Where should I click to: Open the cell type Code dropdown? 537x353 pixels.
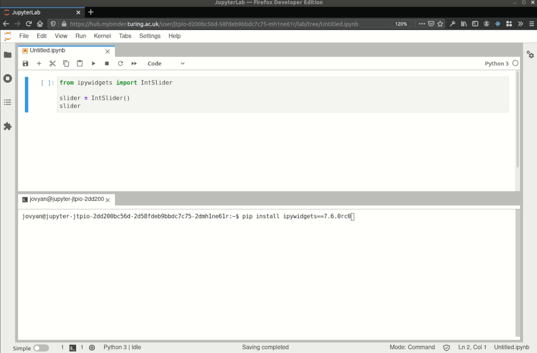[166, 64]
